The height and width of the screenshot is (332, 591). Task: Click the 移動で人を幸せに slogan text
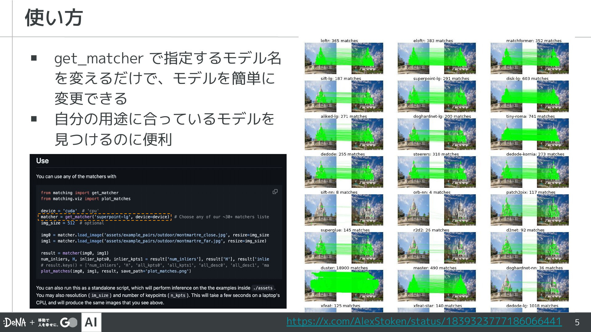tap(48, 322)
